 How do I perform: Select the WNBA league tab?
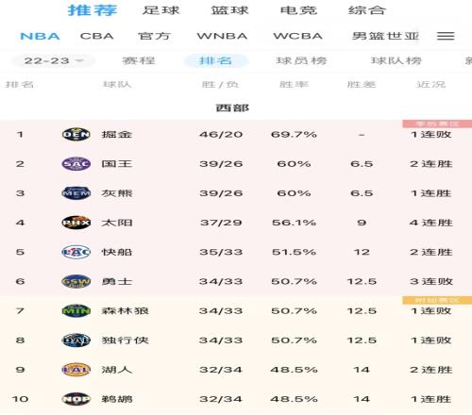pos(222,36)
